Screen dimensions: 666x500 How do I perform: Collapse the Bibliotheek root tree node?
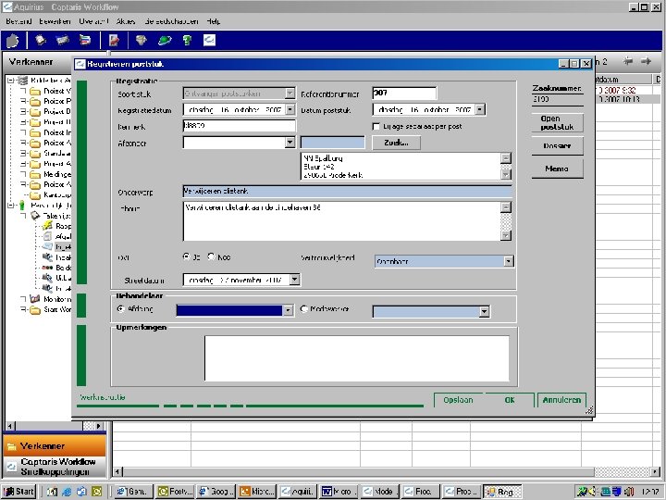click(x=11, y=81)
